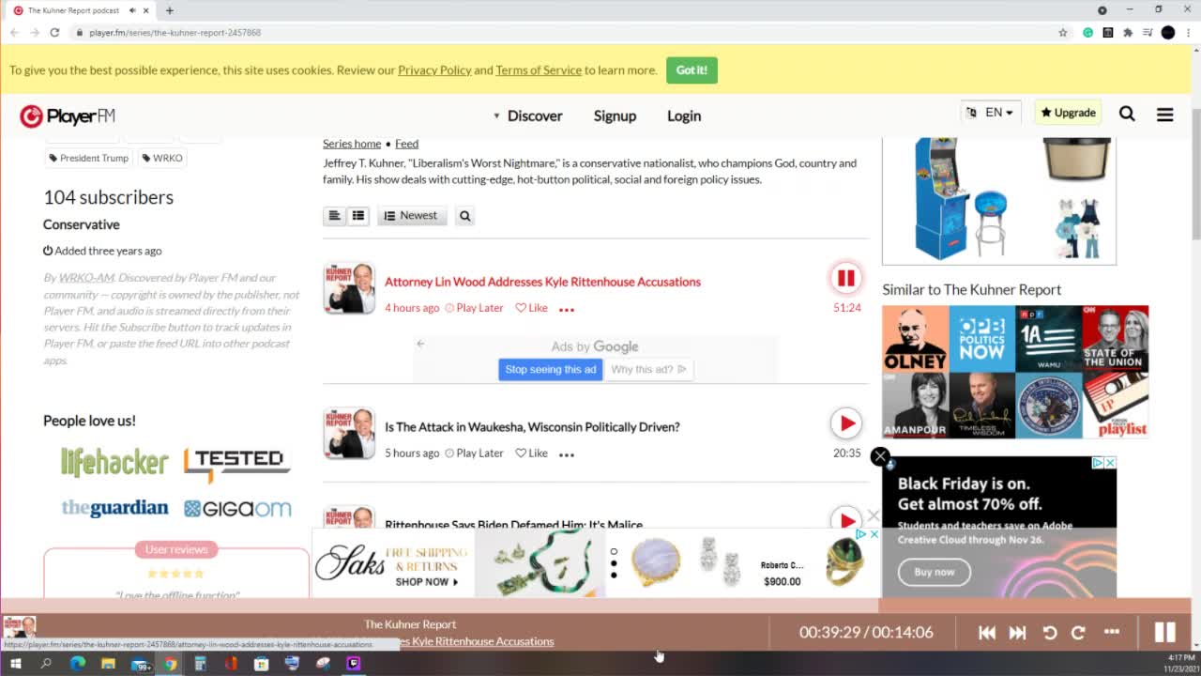Skip to previous track in the player bar
The height and width of the screenshot is (676, 1201).
pos(987,633)
